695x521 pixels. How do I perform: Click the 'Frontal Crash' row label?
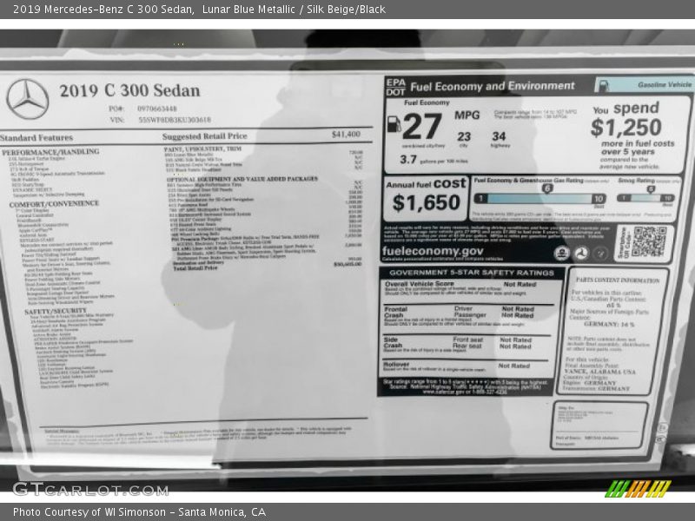pyautogui.click(x=394, y=313)
